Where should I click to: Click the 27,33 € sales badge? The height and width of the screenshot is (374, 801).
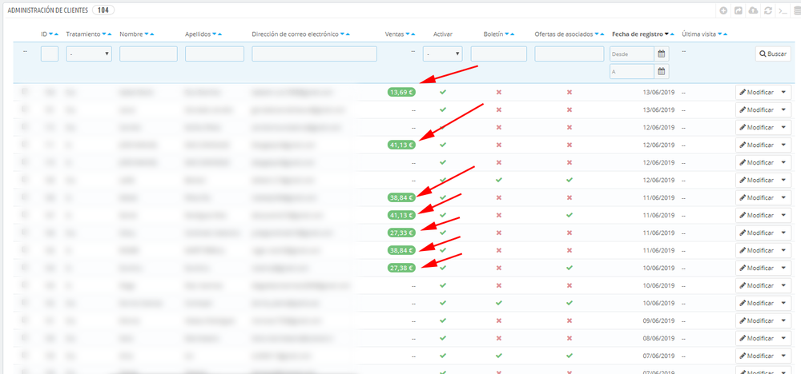click(x=401, y=233)
